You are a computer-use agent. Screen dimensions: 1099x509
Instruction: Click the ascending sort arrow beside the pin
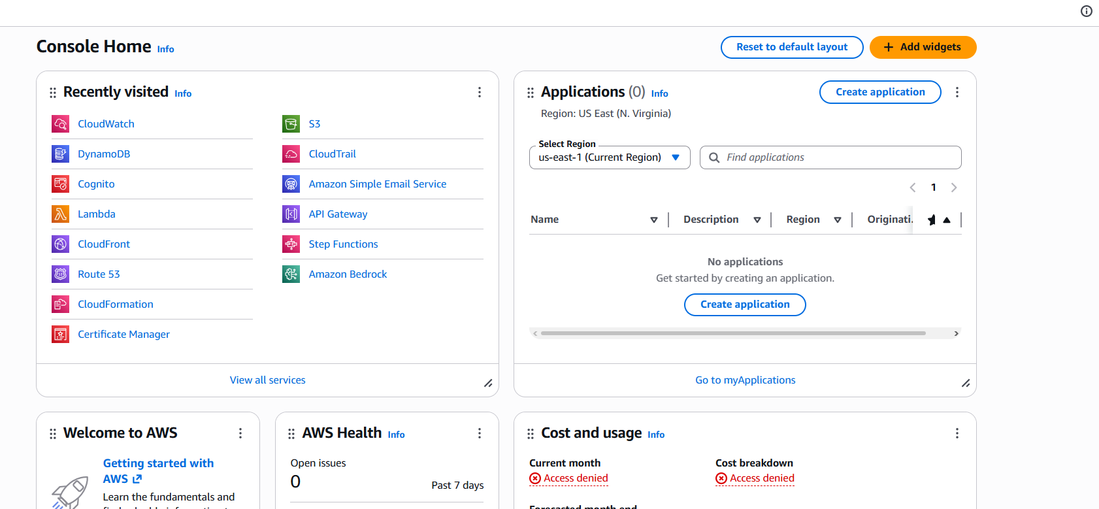947,220
